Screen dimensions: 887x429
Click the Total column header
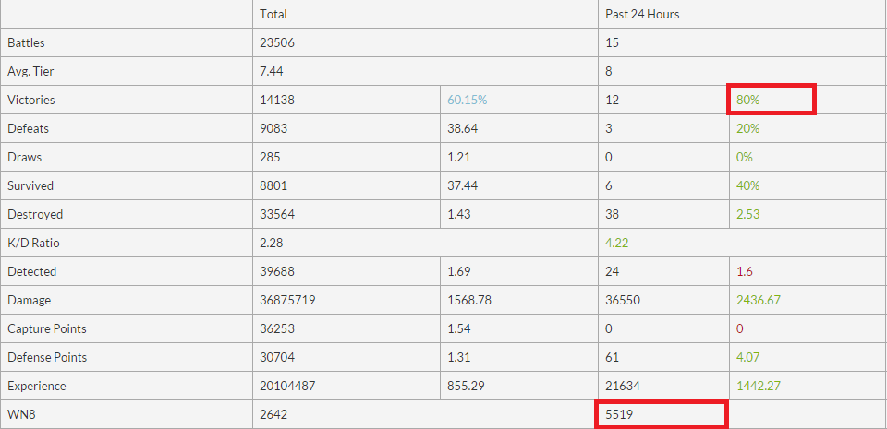tap(273, 14)
